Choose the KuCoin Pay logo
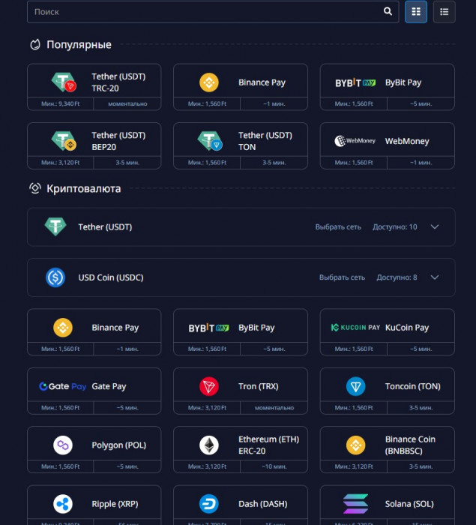This screenshot has height=525, width=476. [x=355, y=328]
